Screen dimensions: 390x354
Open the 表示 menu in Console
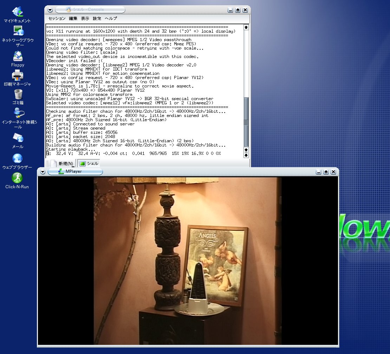click(85, 18)
